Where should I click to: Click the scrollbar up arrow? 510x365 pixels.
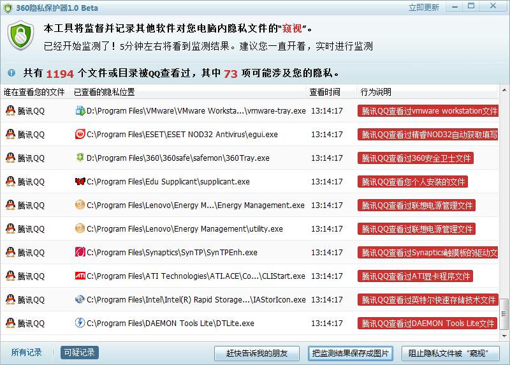coord(504,90)
